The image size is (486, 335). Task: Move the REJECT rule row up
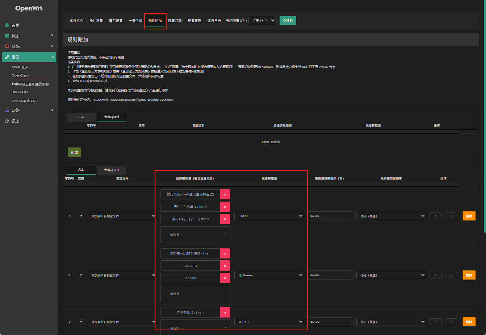(x=435, y=322)
